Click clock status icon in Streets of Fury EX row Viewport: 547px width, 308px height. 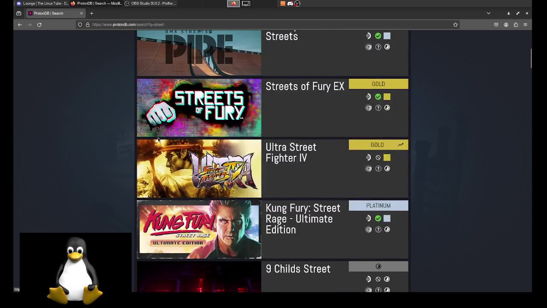pyautogui.click(x=387, y=108)
